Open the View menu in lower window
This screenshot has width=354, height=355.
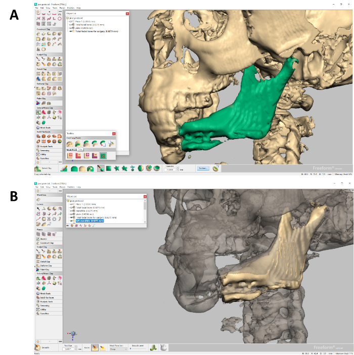coord(48,187)
